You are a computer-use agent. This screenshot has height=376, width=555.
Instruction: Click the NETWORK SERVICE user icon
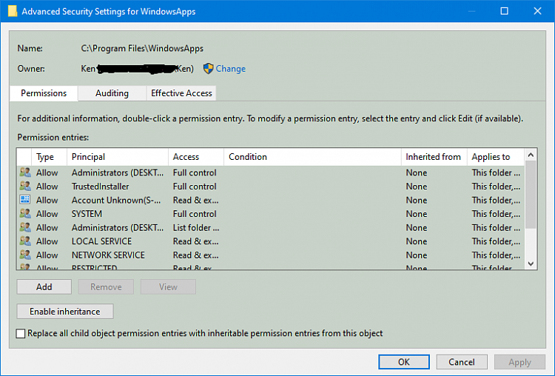(x=25, y=255)
